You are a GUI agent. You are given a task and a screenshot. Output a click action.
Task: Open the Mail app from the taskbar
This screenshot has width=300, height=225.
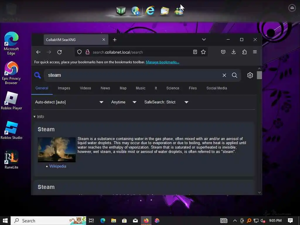pos(135,221)
